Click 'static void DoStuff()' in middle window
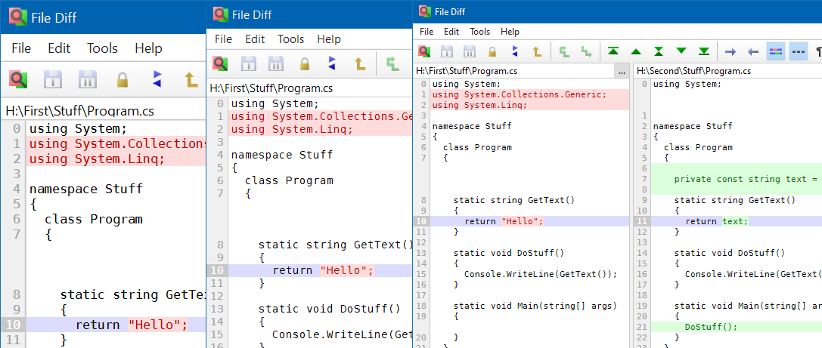The width and height of the screenshot is (822, 348). click(x=329, y=308)
